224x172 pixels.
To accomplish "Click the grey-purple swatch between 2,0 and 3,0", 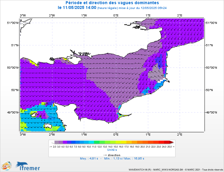I will point(57,142).
